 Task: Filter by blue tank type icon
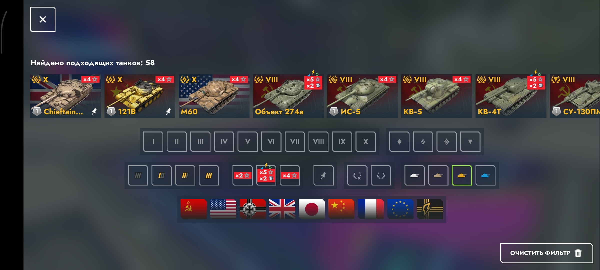(485, 175)
